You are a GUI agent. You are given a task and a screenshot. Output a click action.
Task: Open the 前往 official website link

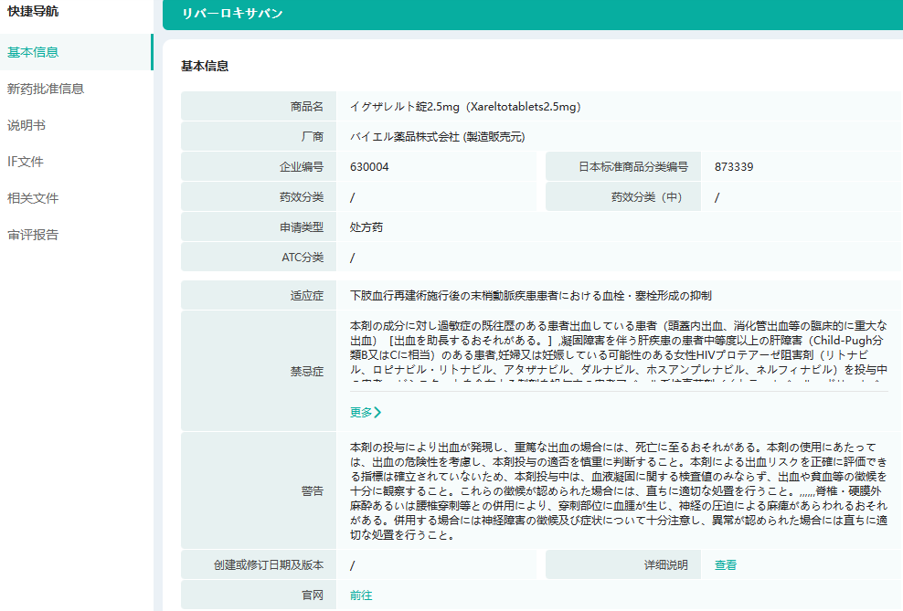coord(361,595)
